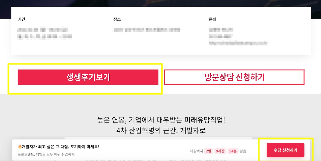This screenshot has width=321, height=161.
Task: Click the fire emoji in the bottom banner
Action: 20,146
